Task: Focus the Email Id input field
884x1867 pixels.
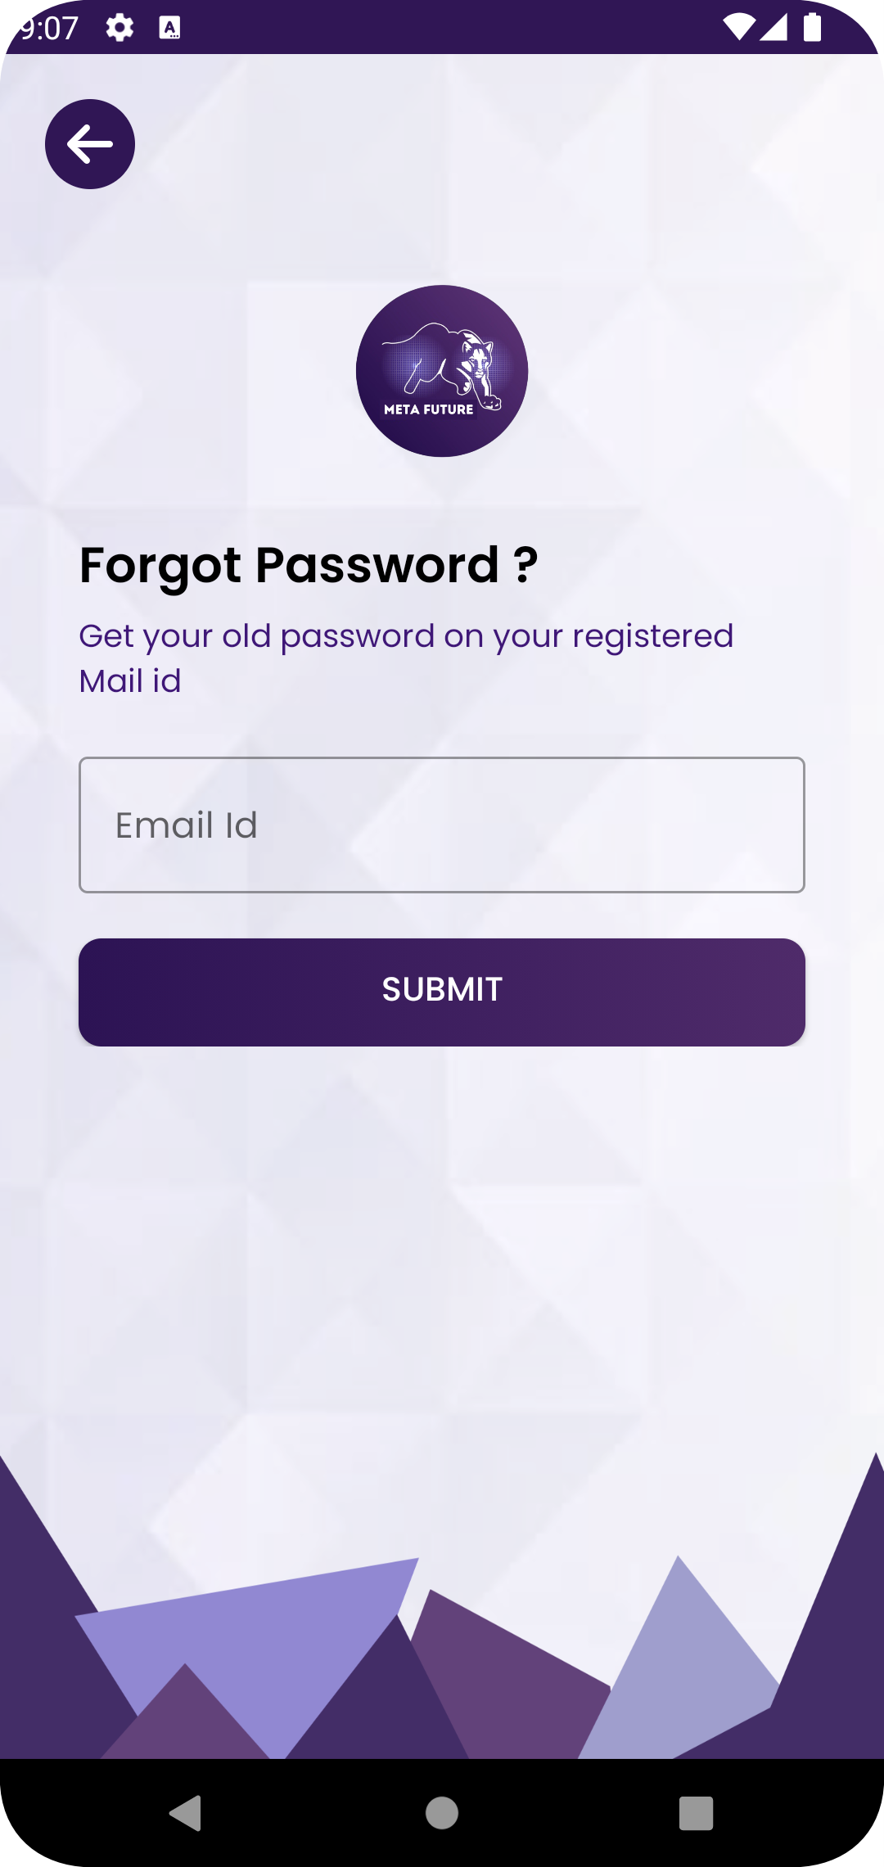Action: [x=442, y=825]
